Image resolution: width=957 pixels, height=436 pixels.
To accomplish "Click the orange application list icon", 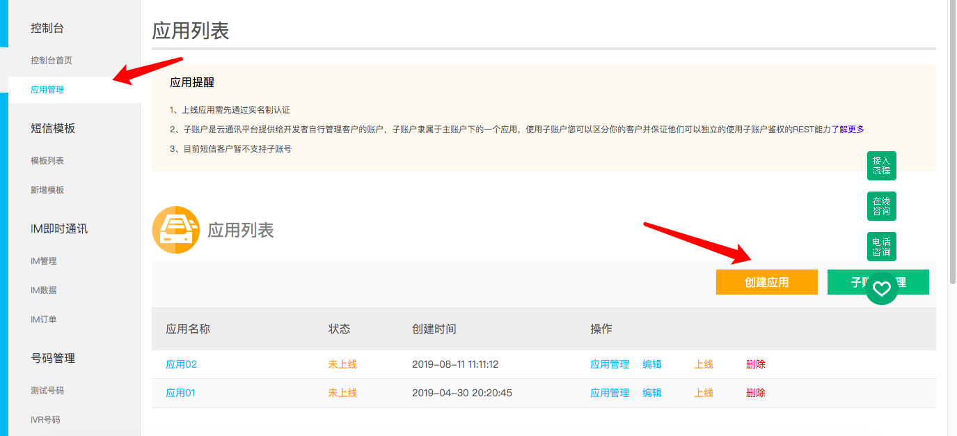I will (x=176, y=230).
